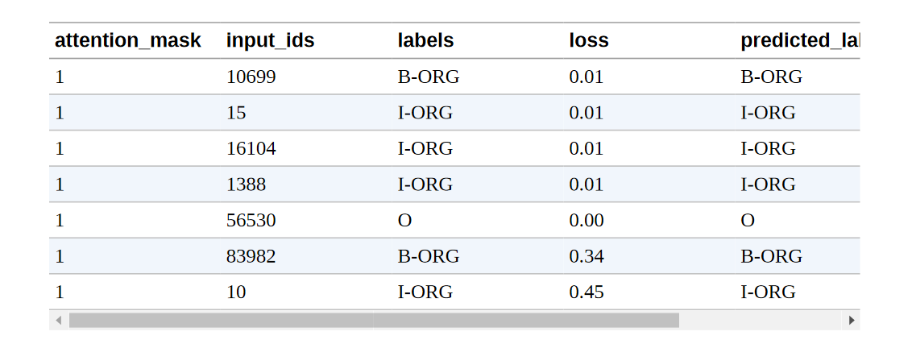Click the labels column header
Image resolution: width=912 pixels, height=344 pixels.
click(425, 40)
